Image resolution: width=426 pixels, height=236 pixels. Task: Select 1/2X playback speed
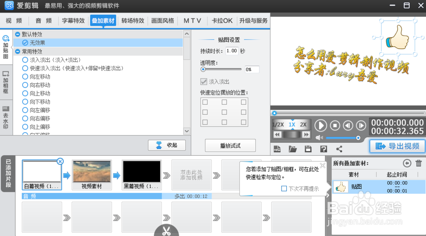(278, 125)
